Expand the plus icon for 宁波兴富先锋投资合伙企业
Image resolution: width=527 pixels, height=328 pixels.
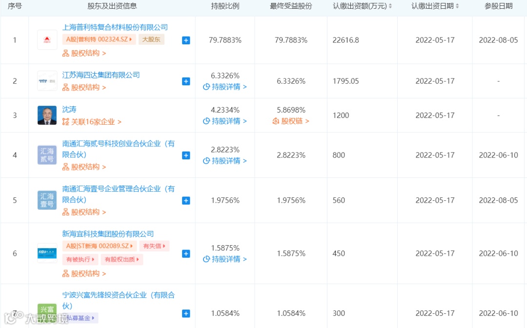[x=186, y=313]
